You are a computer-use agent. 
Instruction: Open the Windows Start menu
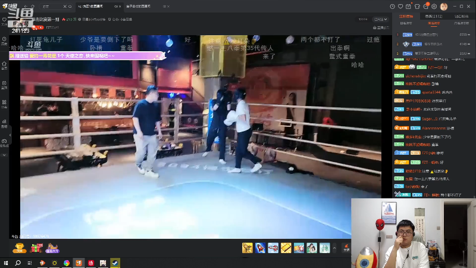click(5, 263)
